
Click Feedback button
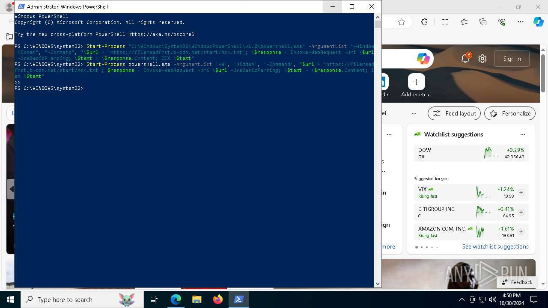[x=517, y=282]
